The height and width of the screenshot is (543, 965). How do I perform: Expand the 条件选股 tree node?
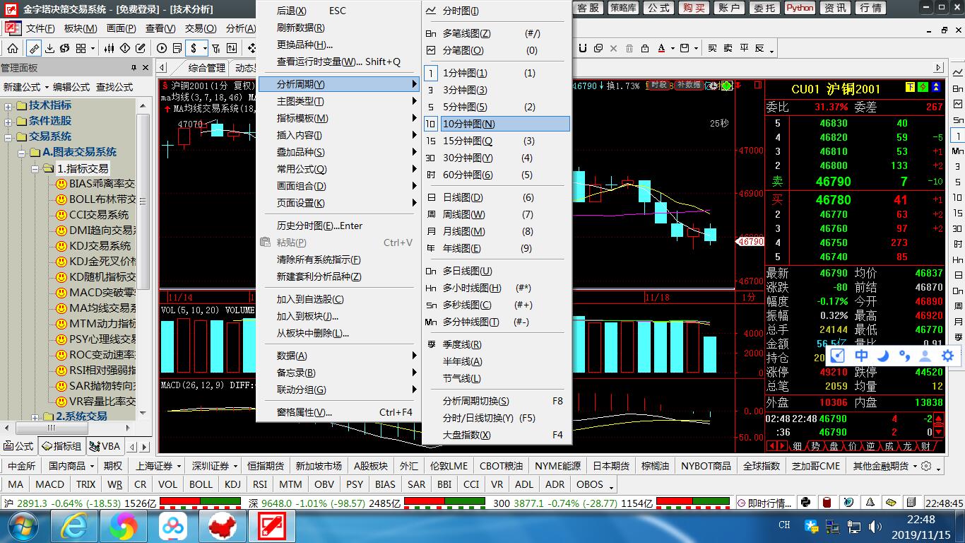tap(8, 121)
